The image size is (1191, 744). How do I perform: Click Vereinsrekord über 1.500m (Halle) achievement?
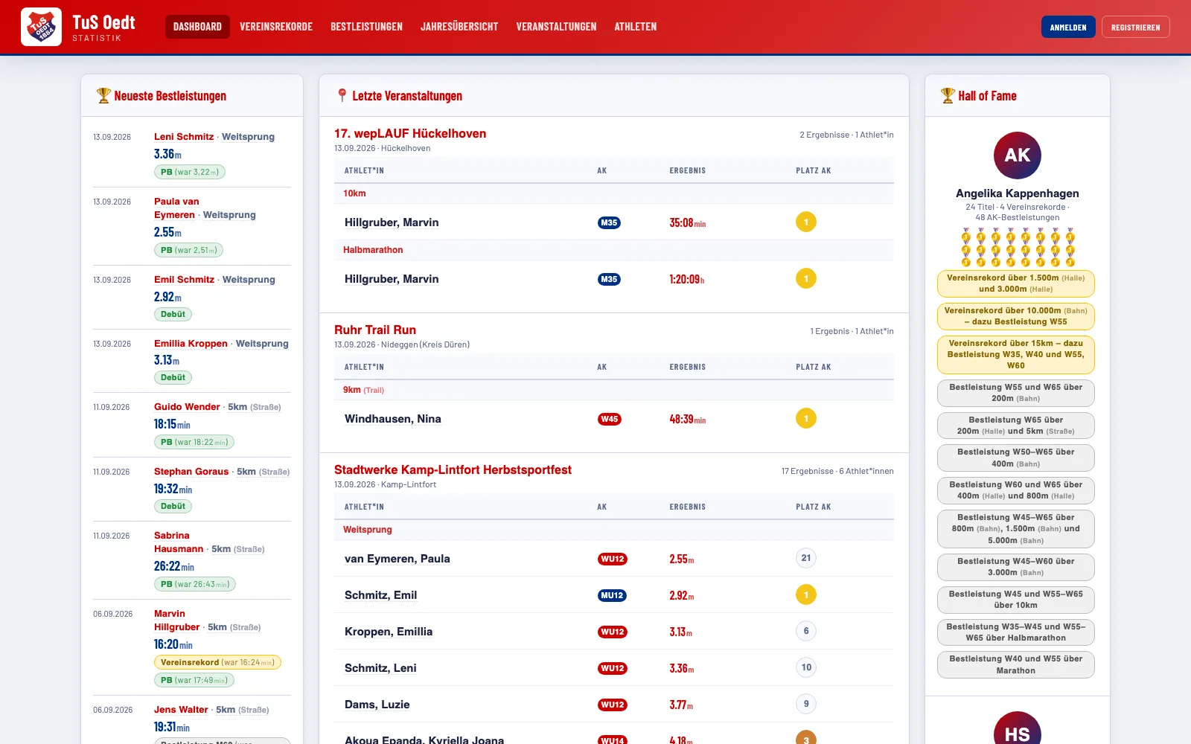coord(1016,283)
